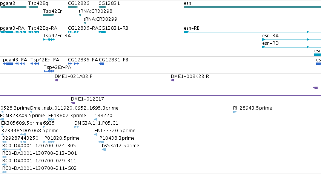This screenshot has height=174, width=321.
Task: Select the IP01820.5prime EST
Action: (x=49, y=142)
